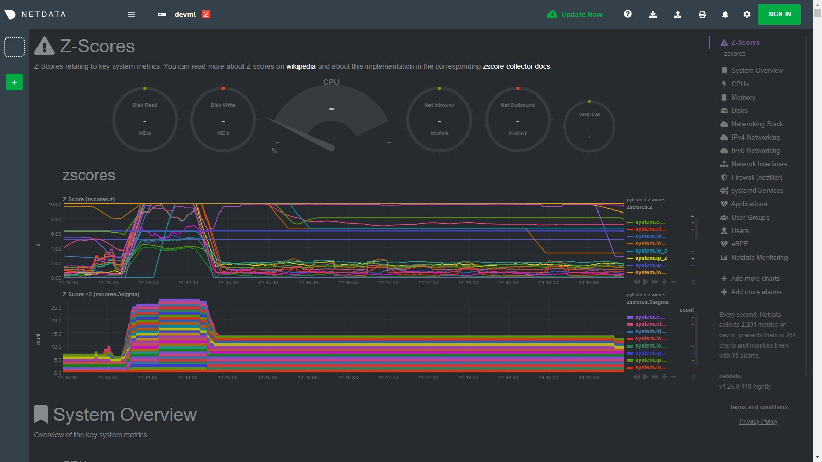This screenshot has width=822, height=462.
Task: Click the Update Now cloud icon
Action: 552,14
